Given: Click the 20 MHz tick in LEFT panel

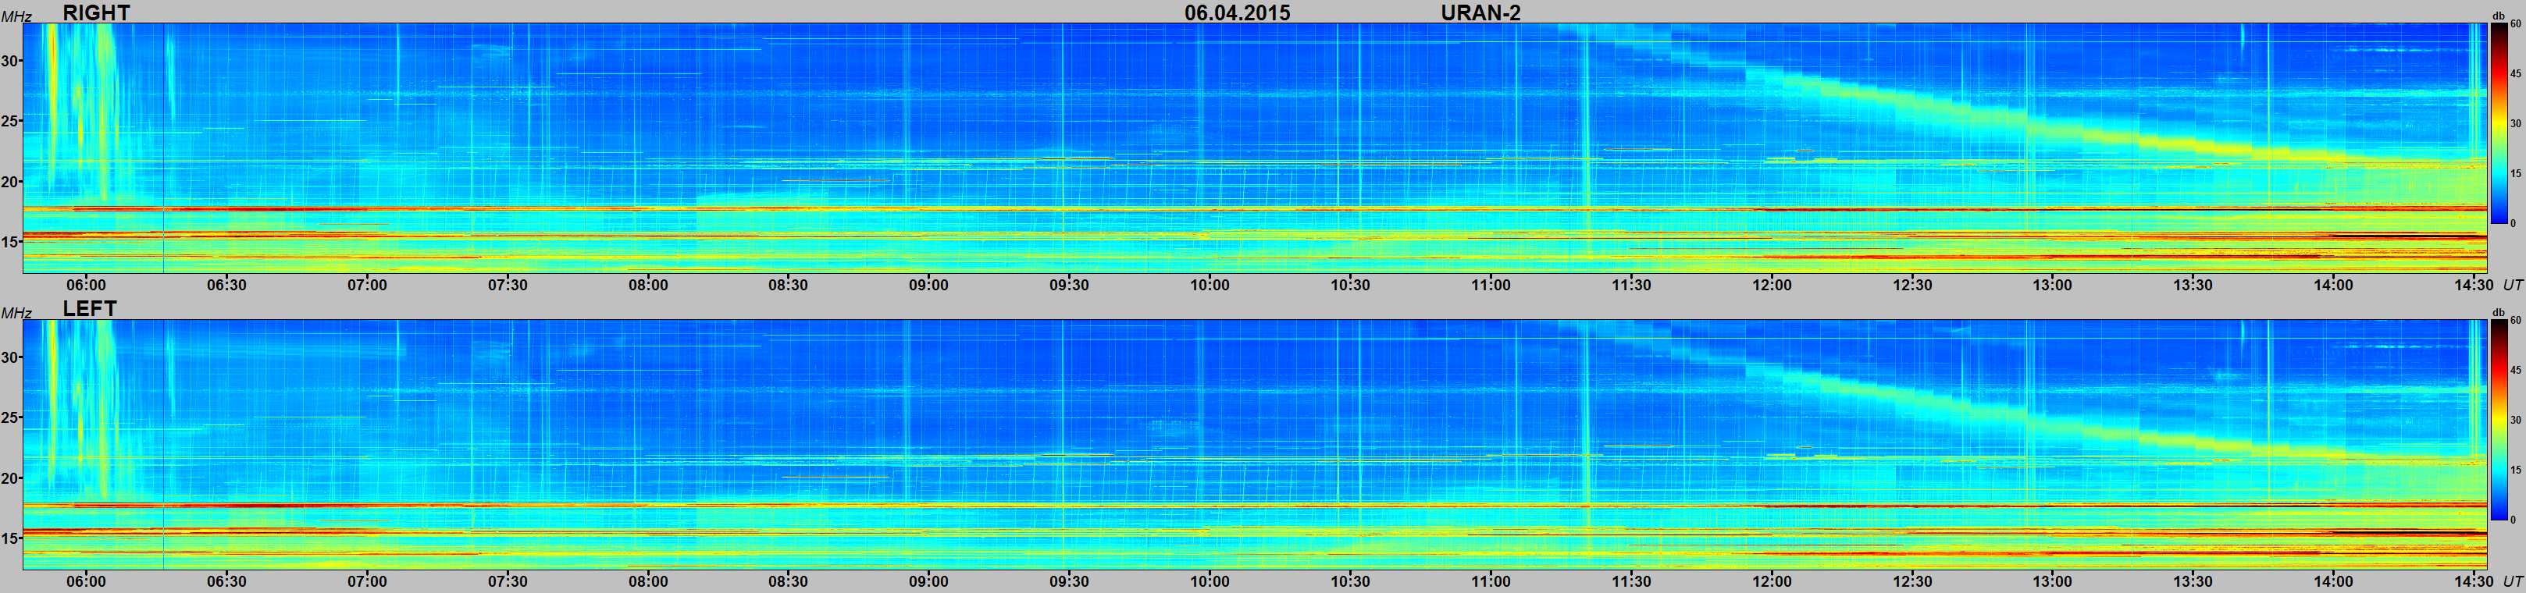Looking at the screenshot, I should 10,478.
